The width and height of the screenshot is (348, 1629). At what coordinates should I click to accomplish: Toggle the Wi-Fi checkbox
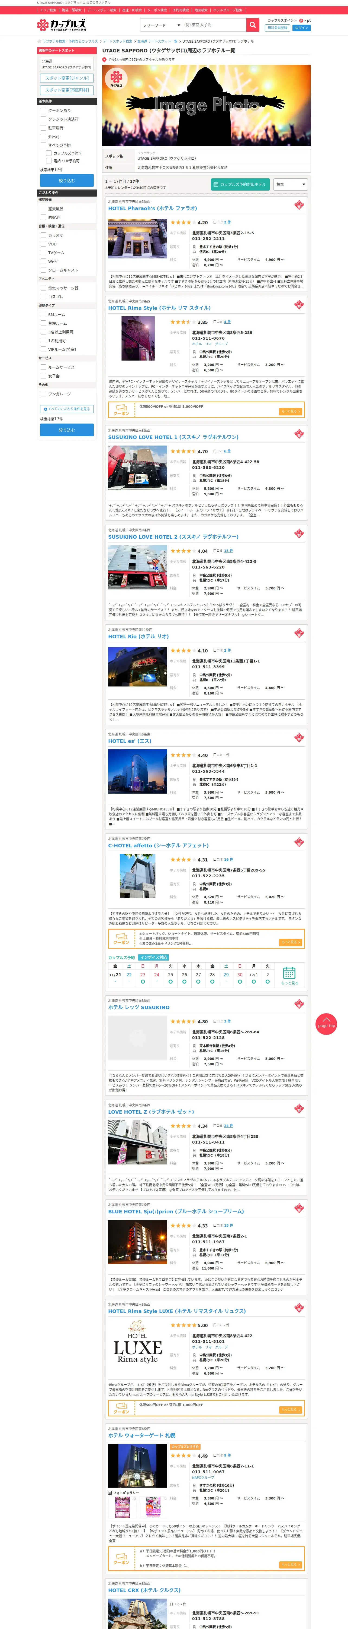click(44, 261)
